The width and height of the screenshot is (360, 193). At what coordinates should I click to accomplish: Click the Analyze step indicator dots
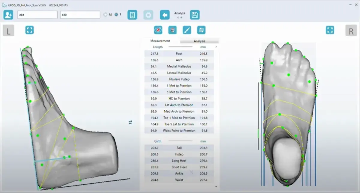tap(179, 18)
